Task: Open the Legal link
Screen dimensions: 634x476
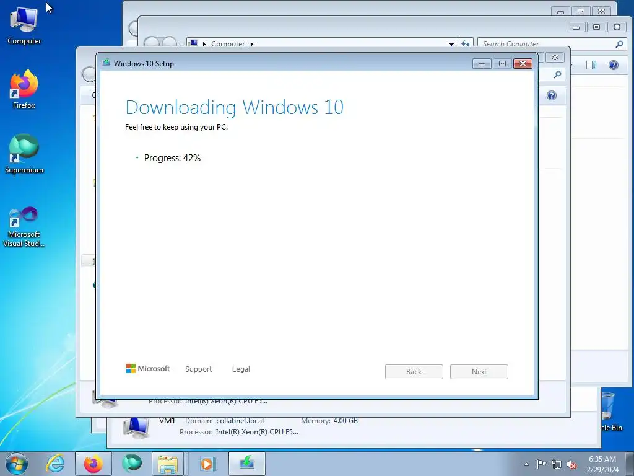Action: point(241,369)
